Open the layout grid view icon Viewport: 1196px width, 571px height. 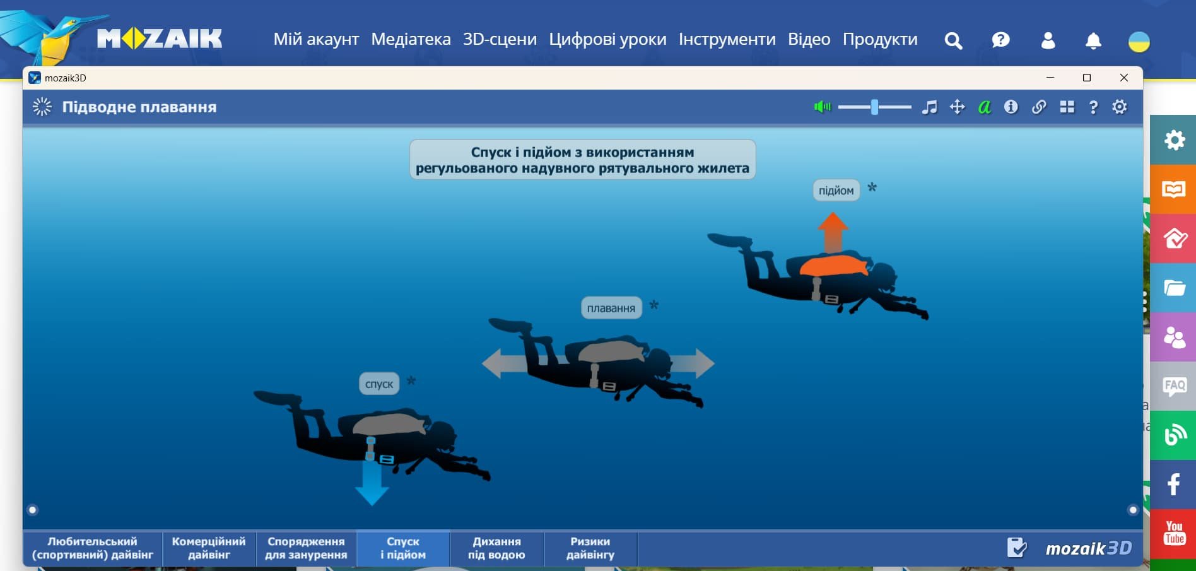coord(1066,107)
